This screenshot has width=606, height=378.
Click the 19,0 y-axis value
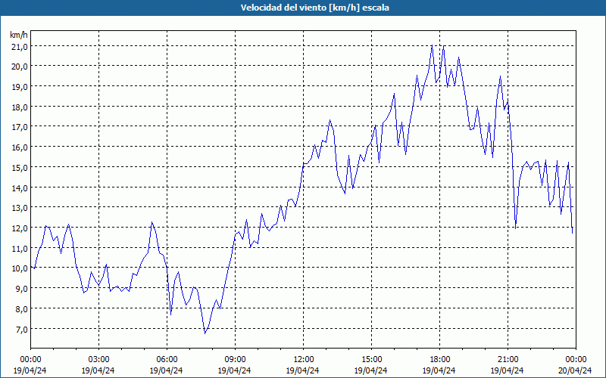20,87
